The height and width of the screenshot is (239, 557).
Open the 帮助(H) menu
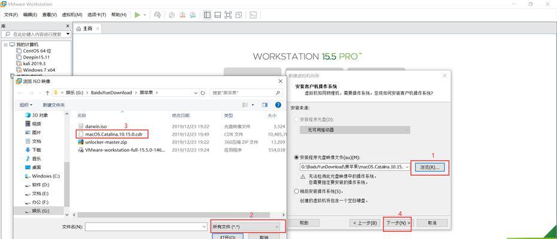tap(118, 14)
